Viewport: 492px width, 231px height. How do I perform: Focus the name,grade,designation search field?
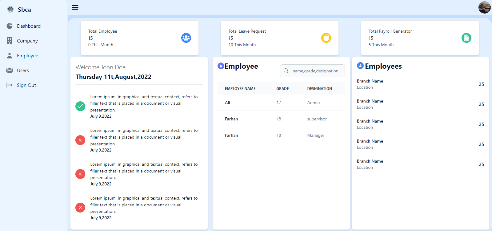[x=312, y=71]
